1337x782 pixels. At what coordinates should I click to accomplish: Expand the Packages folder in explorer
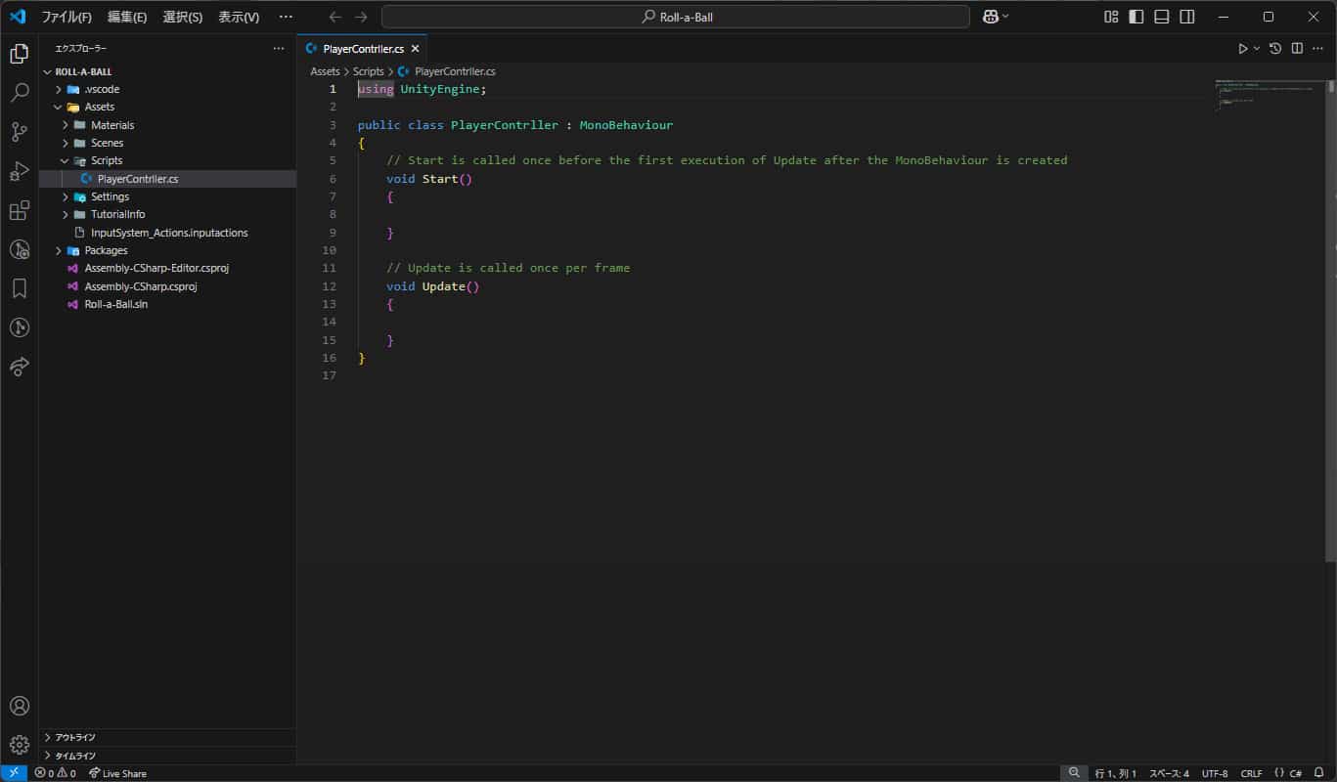coord(106,250)
